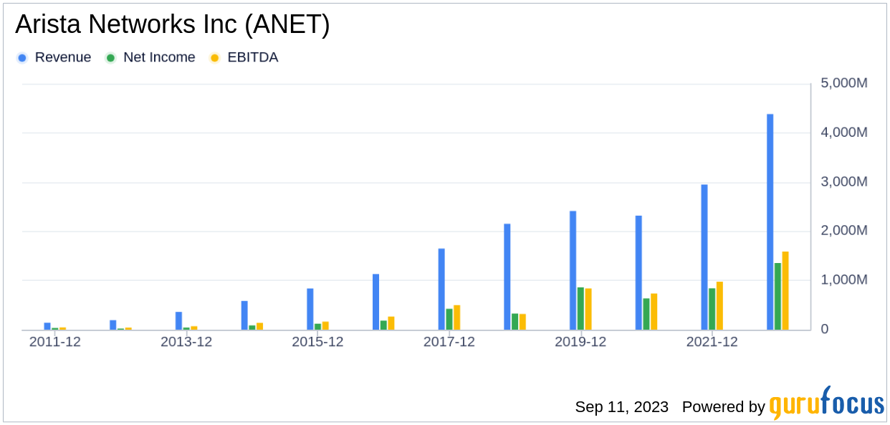Click the yellow EBITDA legend dot

(214, 58)
